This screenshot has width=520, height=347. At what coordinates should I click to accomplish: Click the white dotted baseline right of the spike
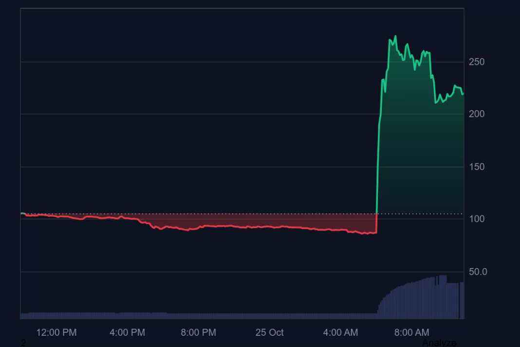[x=419, y=213]
